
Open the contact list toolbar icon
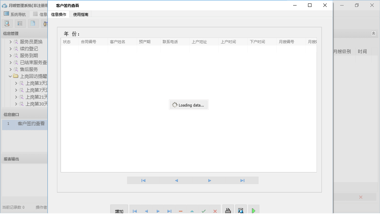point(20,23)
